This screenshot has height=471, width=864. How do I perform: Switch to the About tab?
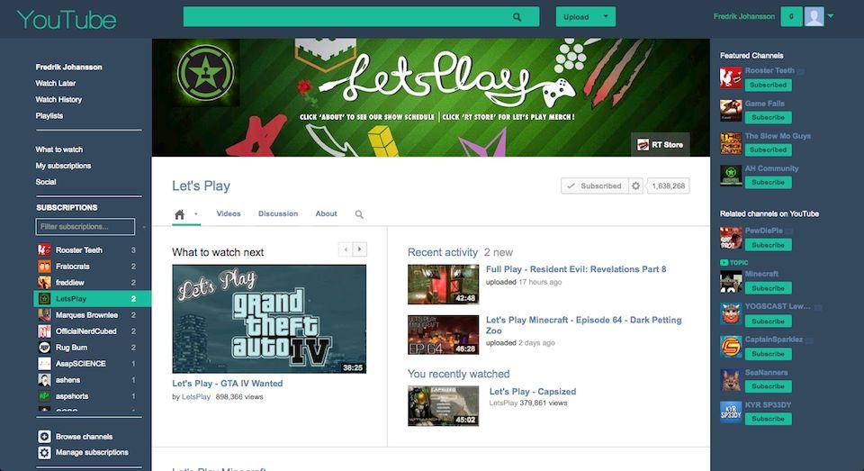326,214
